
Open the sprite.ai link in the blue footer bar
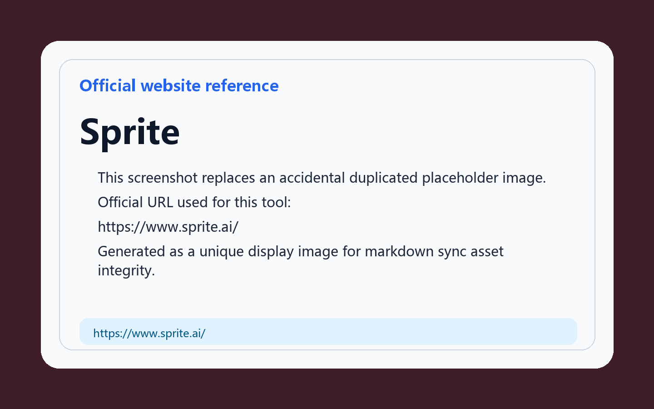click(149, 333)
